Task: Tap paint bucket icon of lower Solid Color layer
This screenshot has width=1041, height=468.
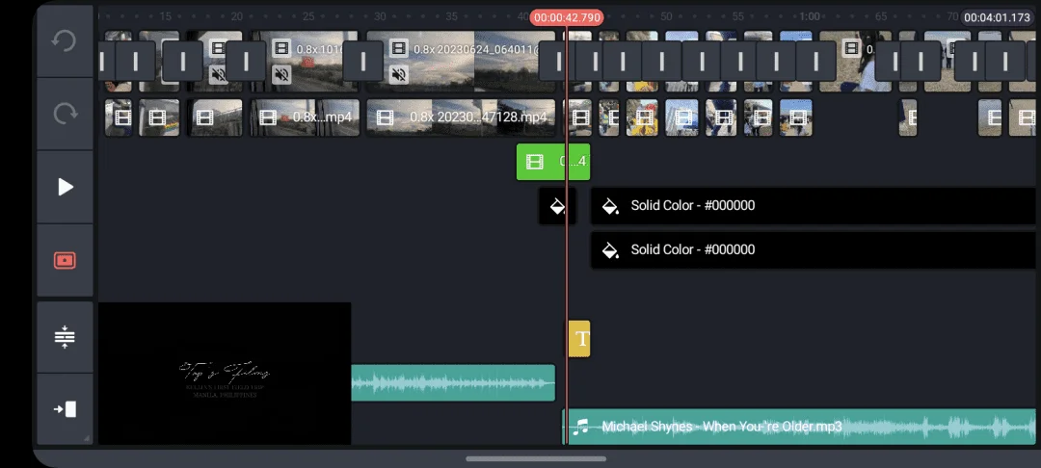Action: (610, 250)
